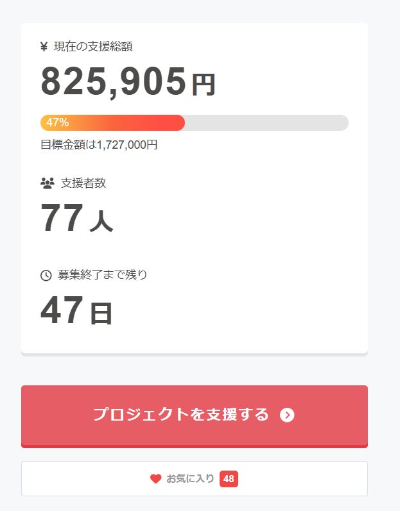Click the red 48 favorites count badge
This screenshot has height=511, width=400.
click(x=229, y=479)
